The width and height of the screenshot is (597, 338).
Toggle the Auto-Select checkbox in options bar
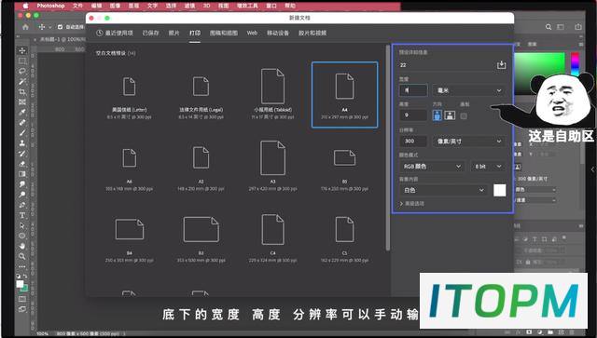pyautogui.click(x=60, y=27)
